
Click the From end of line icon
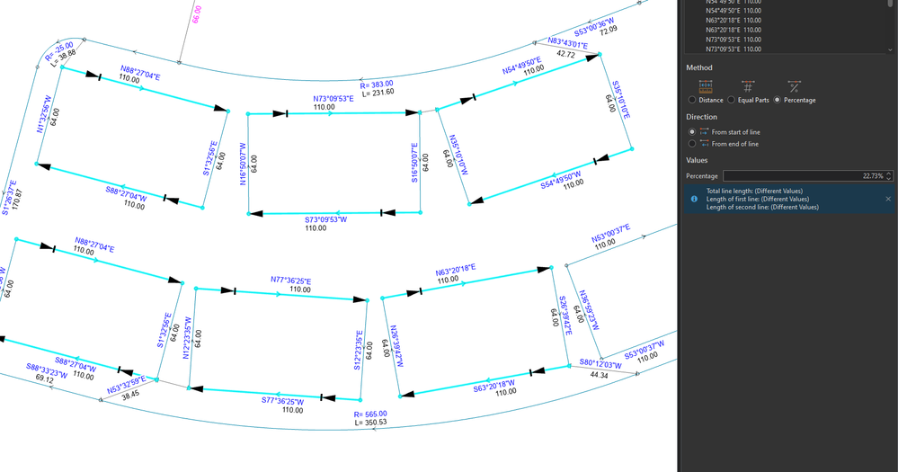click(x=705, y=144)
